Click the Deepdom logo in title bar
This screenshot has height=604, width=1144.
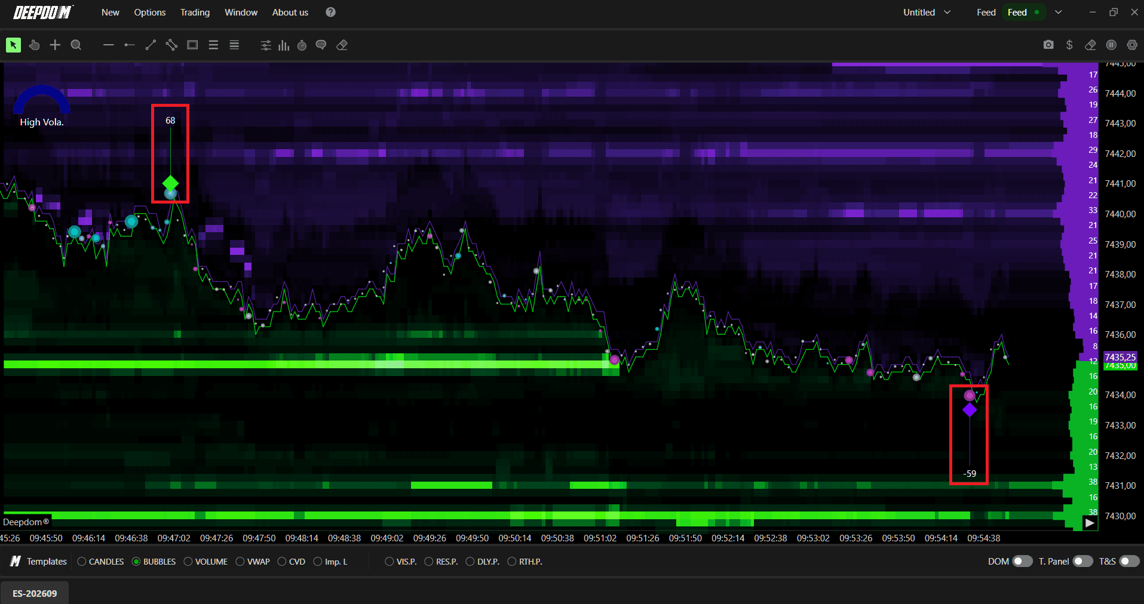point(43,13)
